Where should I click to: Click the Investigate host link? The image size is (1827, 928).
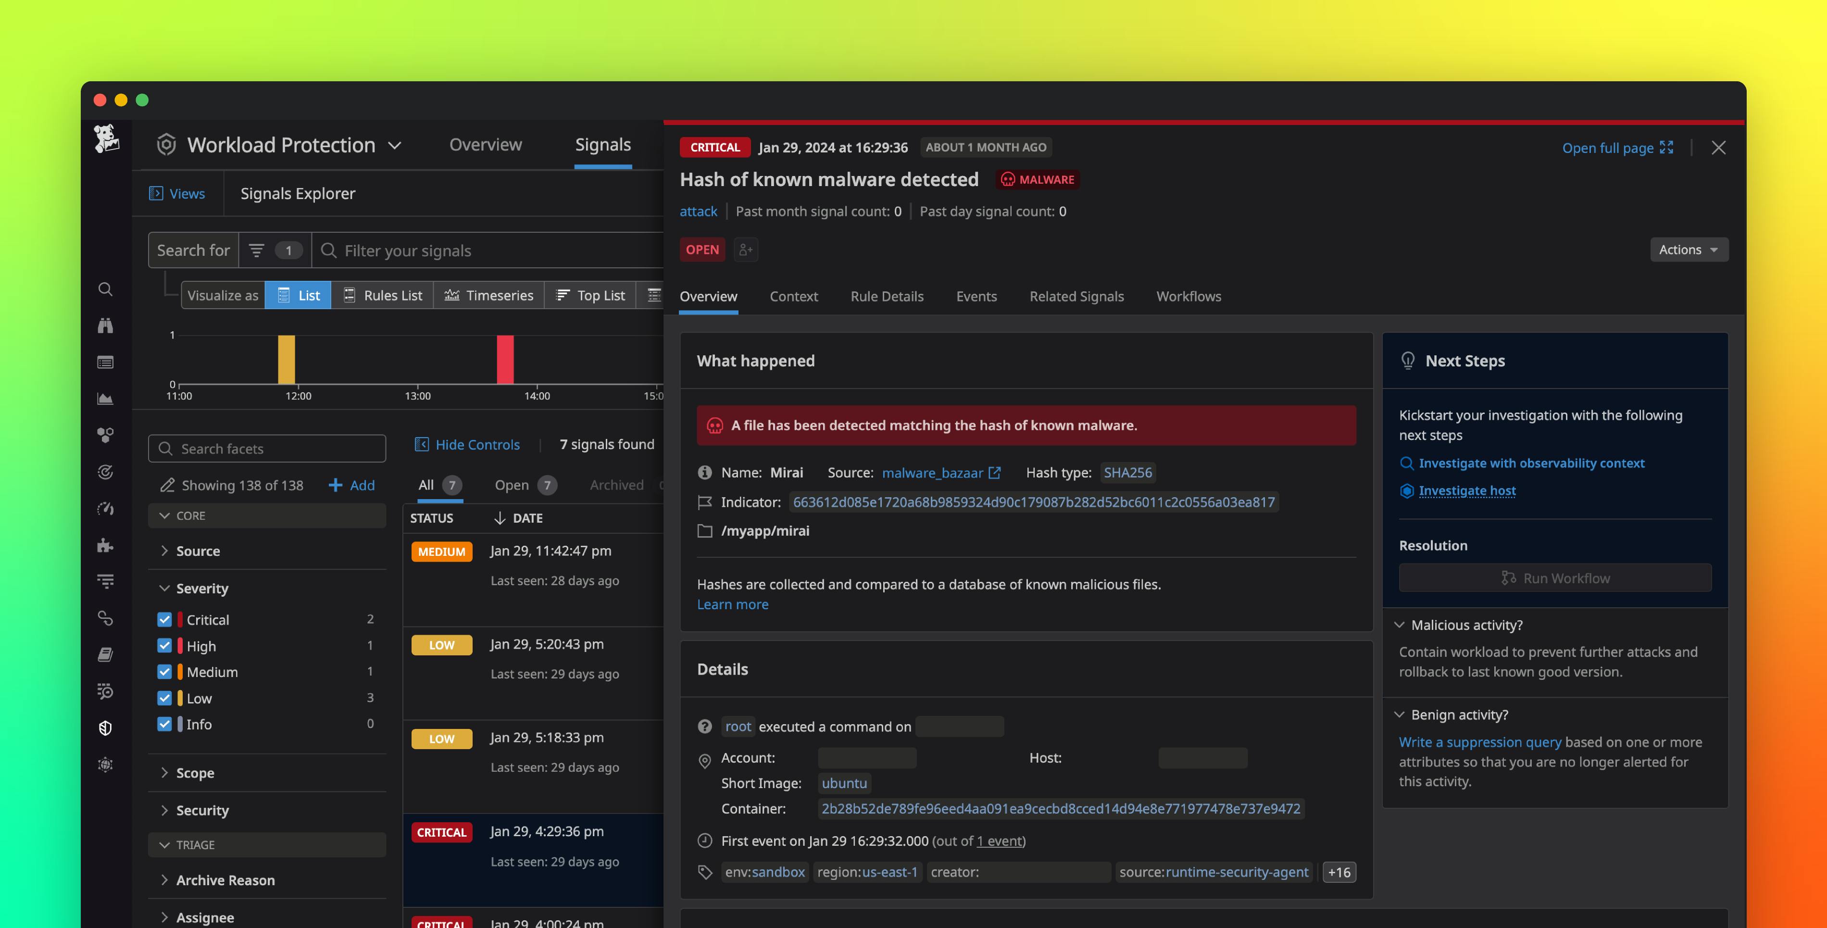[x=1467, y=490]
